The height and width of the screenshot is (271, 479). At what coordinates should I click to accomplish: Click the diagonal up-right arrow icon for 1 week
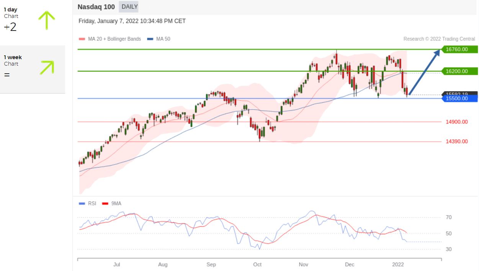click(47, 68)
